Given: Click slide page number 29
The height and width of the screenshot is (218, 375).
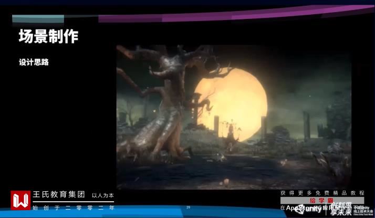Looking at the screenshot, I should (x=188, y=207).
